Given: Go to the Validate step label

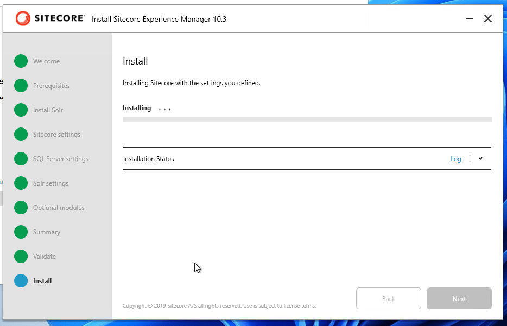Looking at the screenshot, I should pyautogui.click(x=45, y=257).
